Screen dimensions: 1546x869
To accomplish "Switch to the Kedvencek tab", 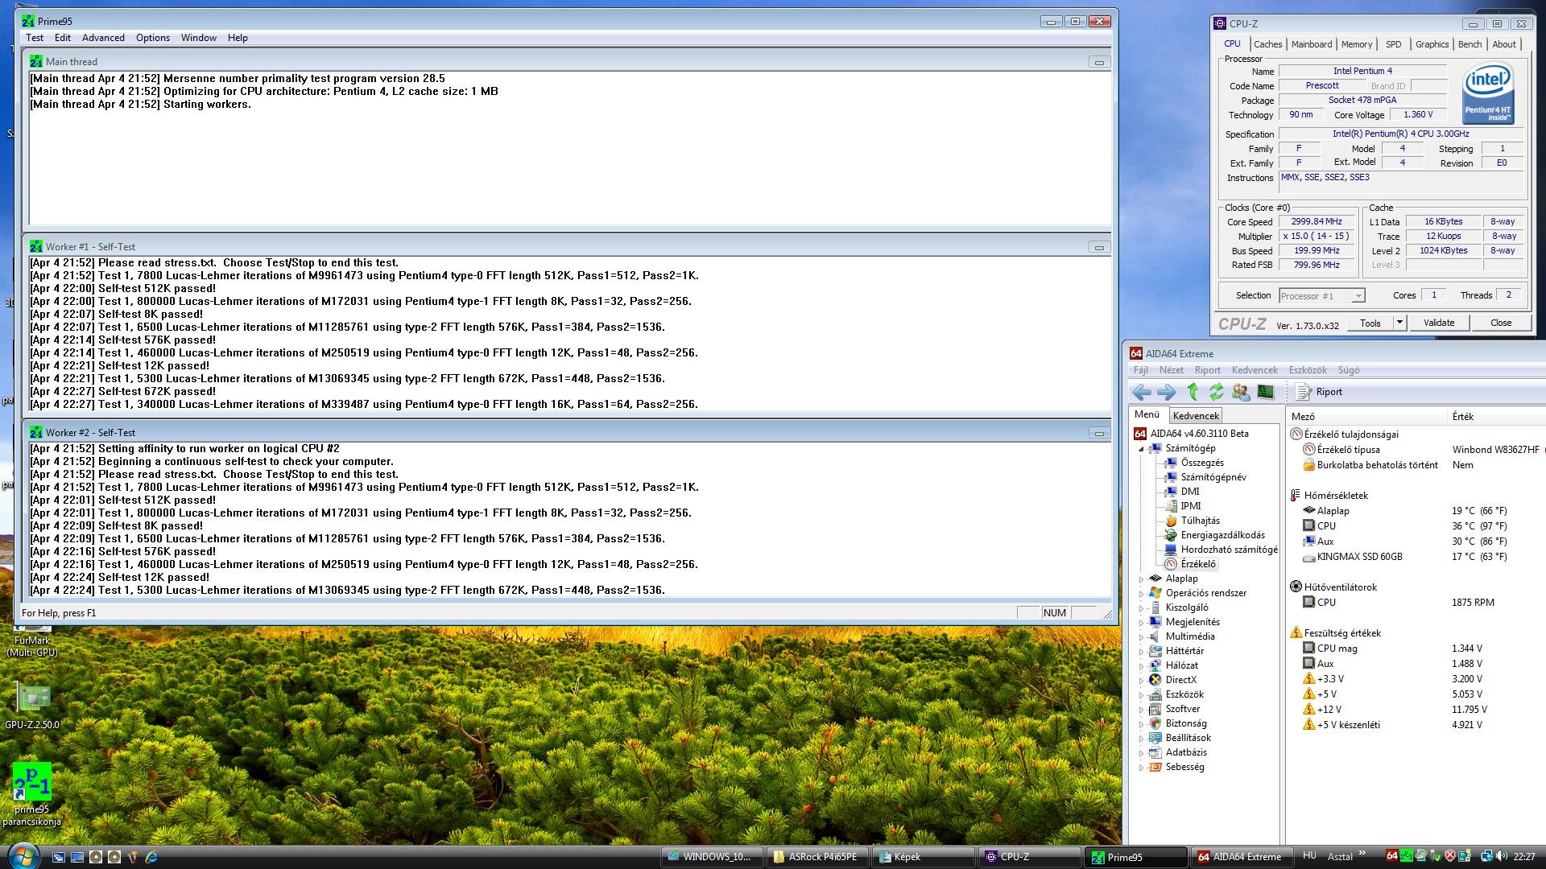I will (x=1195, y=416).
